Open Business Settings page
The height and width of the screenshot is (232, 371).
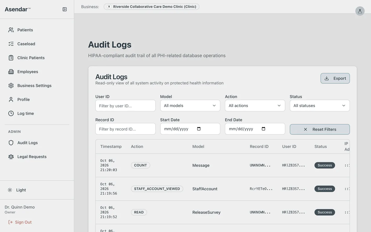pyautogui.click(x=37, y=86)
